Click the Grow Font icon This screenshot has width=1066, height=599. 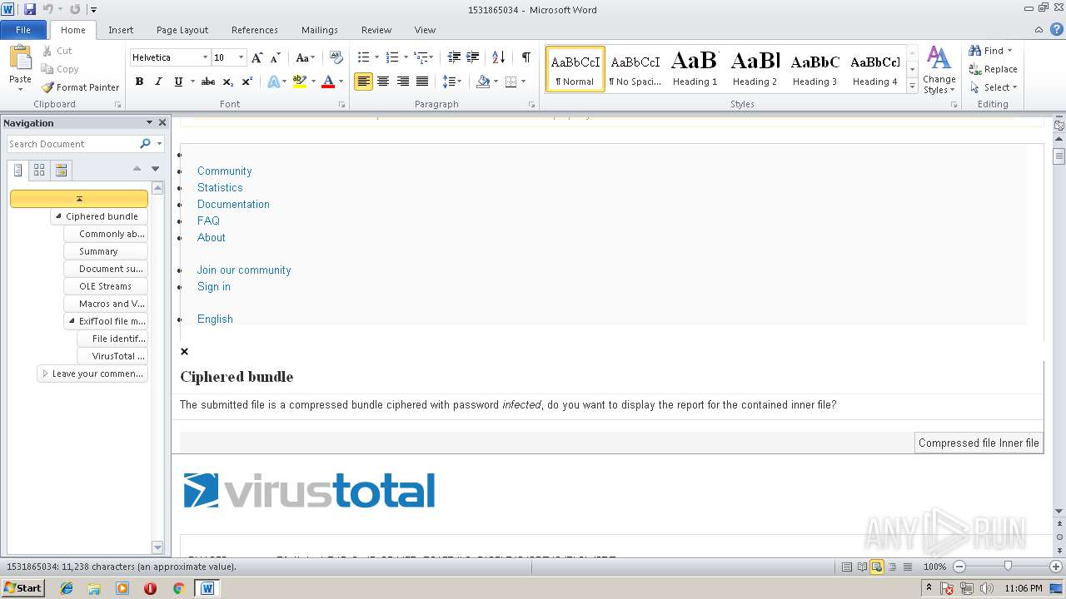(257, 57)
